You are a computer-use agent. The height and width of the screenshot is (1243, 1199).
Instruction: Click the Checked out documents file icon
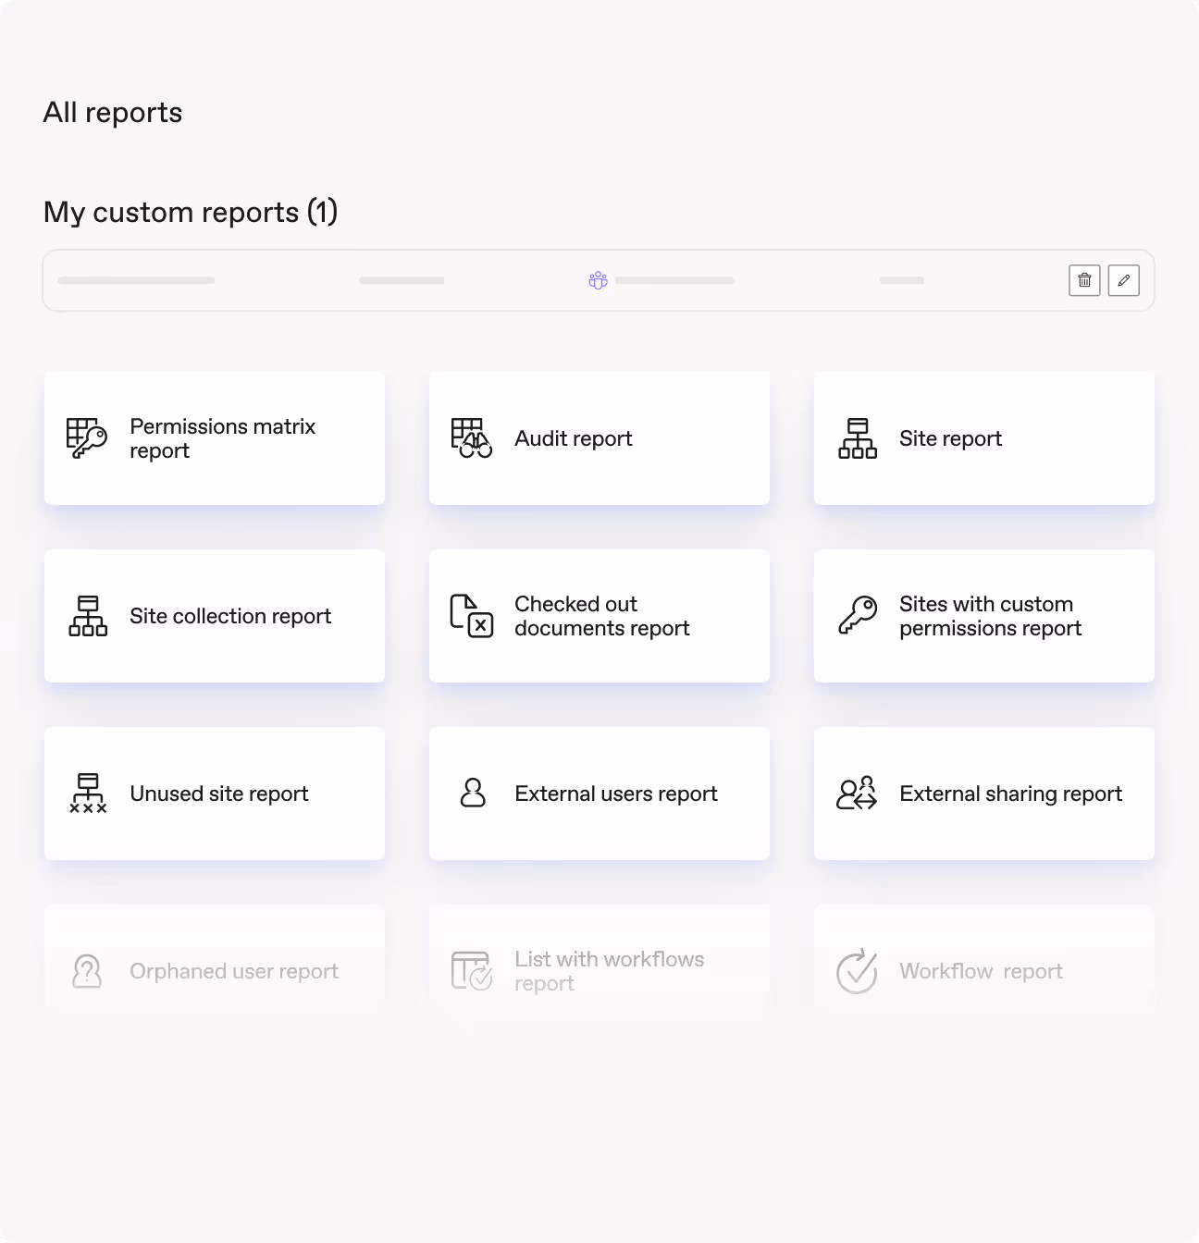[472, 616]
